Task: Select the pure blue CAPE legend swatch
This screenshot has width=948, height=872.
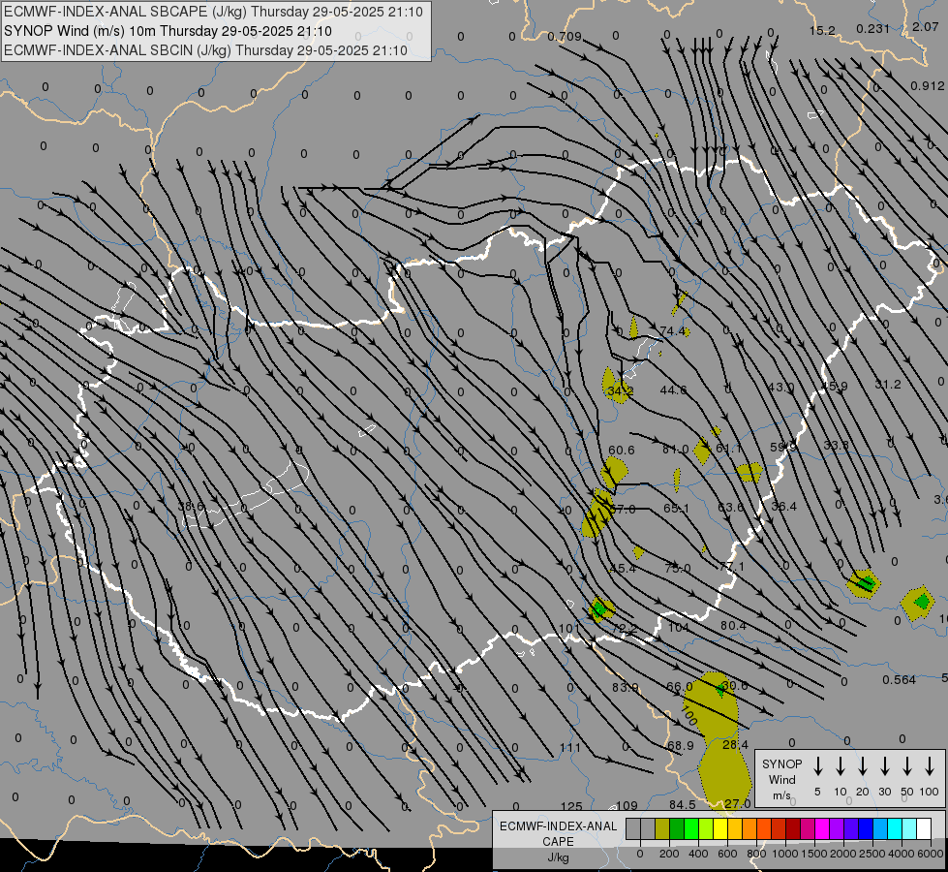Action: pos(867,829)
